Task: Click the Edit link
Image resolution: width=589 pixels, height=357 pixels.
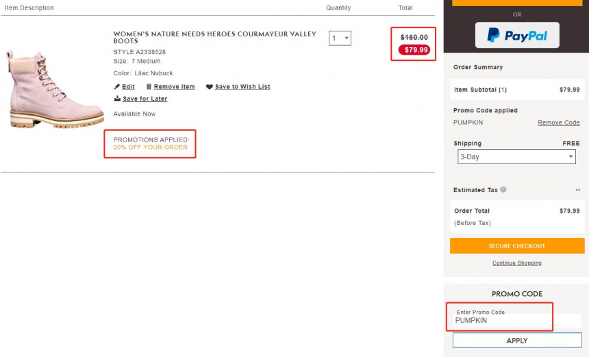Action: 128,87
